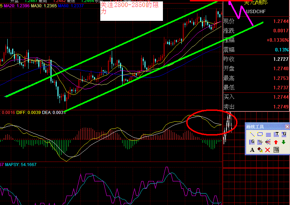This screenshot has height=205, width=290.
Task: Click the 现价 current price label
Action: pyautogui.click(x=229, y=22)
